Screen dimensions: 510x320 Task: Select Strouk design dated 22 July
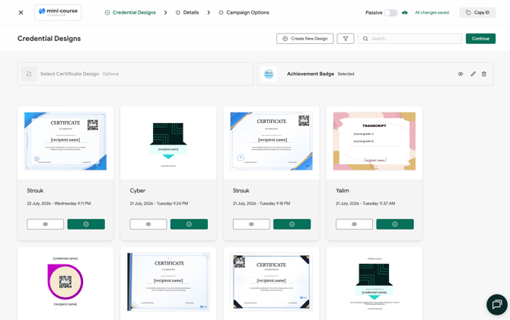point(86,224)
